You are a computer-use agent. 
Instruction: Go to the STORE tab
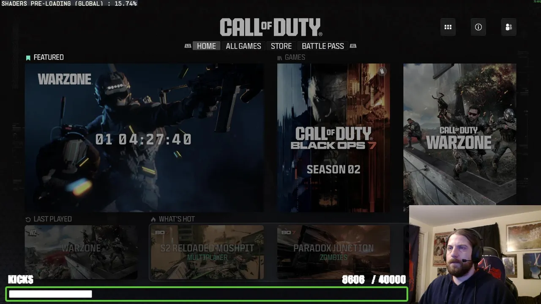[281, 46]
